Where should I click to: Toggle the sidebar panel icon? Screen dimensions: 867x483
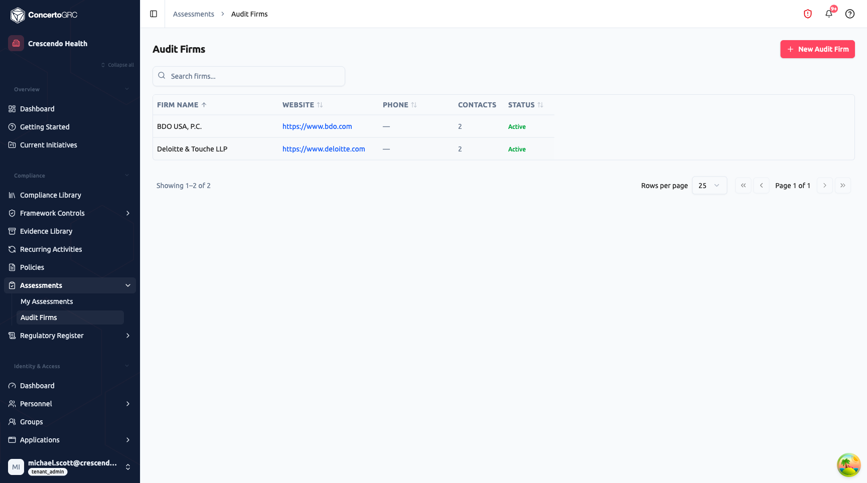pos(154,14)
